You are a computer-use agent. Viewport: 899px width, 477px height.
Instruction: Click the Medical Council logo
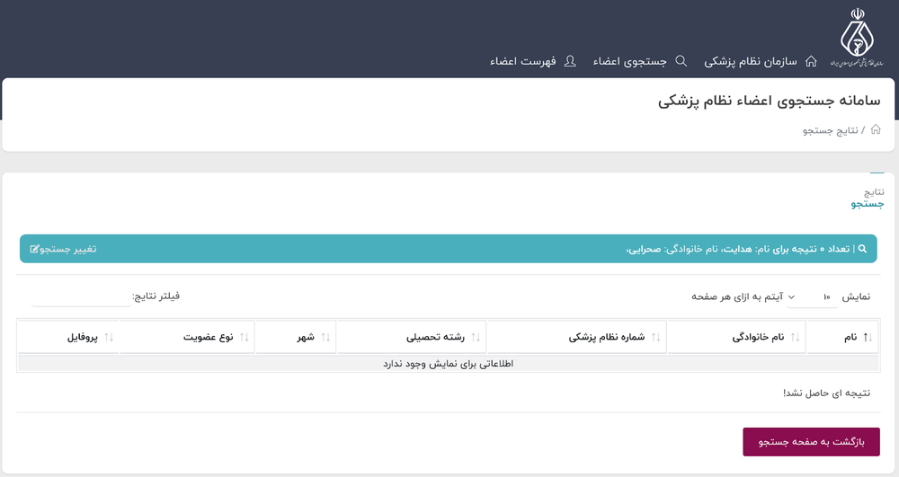click(857, 40)
